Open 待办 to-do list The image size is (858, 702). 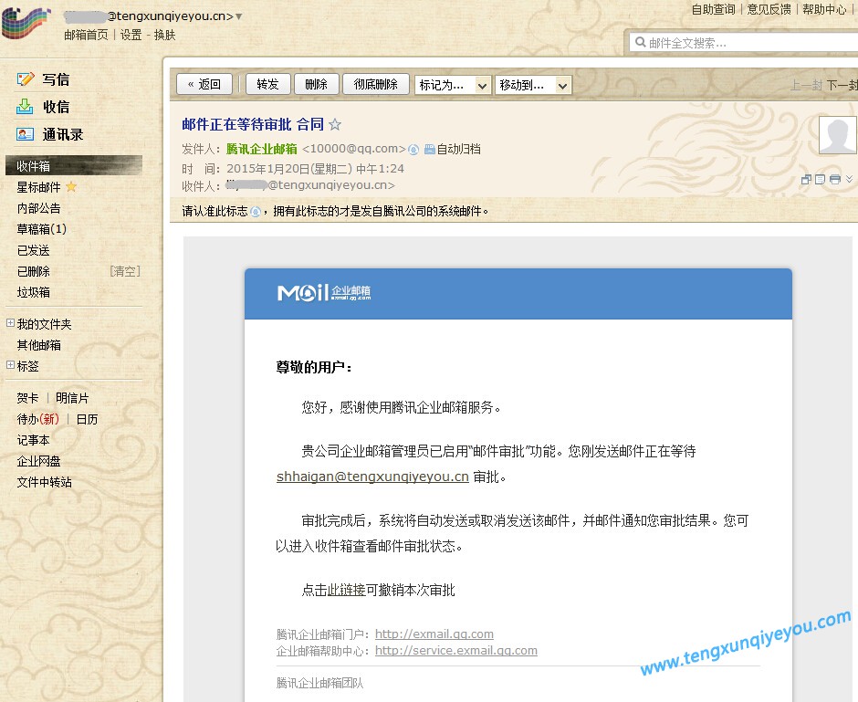[37, 420]
